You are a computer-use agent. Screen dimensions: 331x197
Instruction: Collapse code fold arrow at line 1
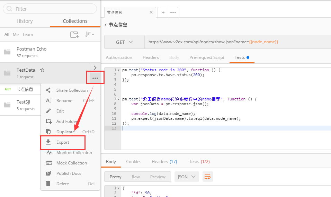[x=119, y=70]
